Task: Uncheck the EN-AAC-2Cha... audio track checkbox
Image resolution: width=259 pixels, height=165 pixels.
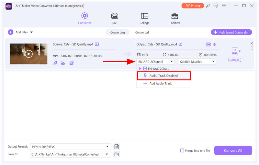Action: pos(145,68)
